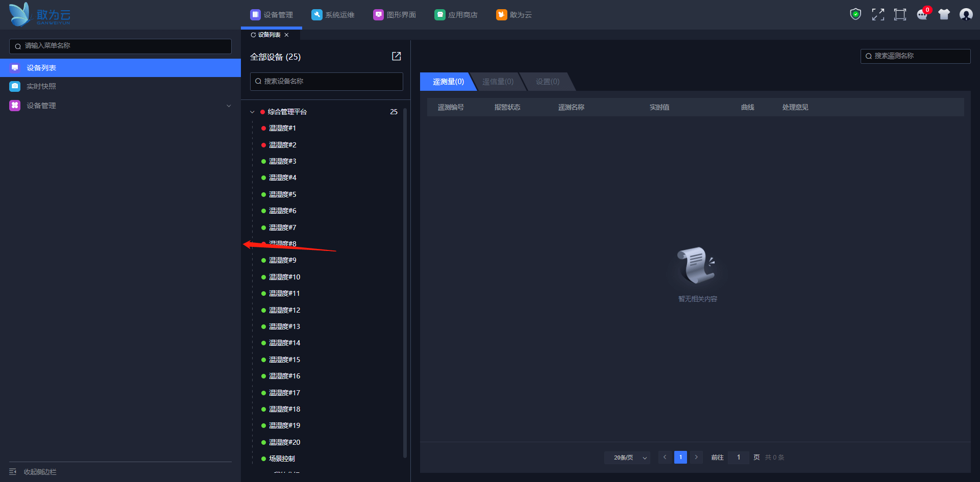
Task: Select device 温湿度#9 in the tree
Action: pos(282,260)
